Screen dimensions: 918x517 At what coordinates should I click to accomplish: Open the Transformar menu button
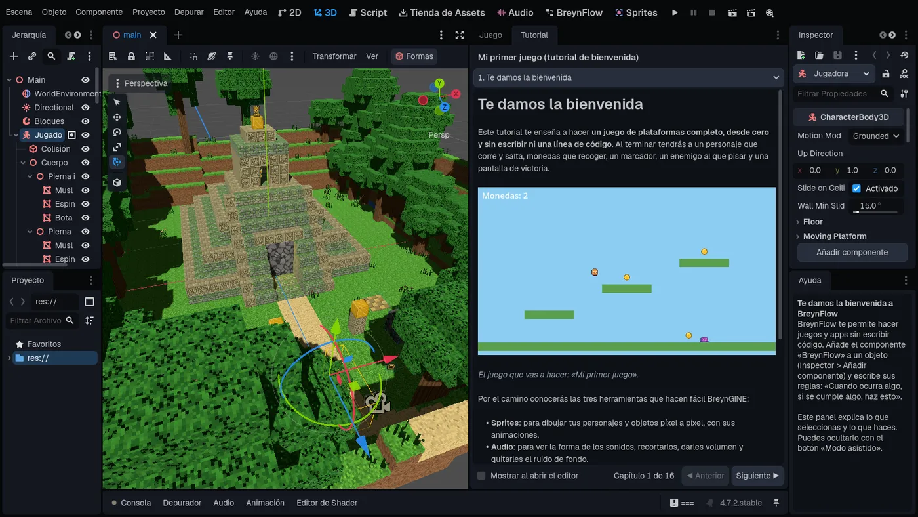pyautogui.click(x=334, y=56)
